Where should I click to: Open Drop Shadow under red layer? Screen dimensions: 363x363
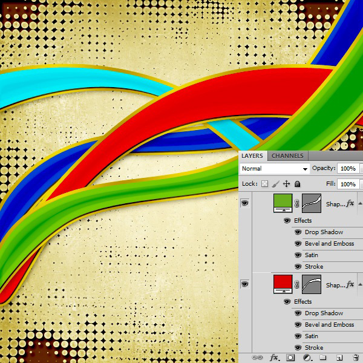[x=324, y=313]
